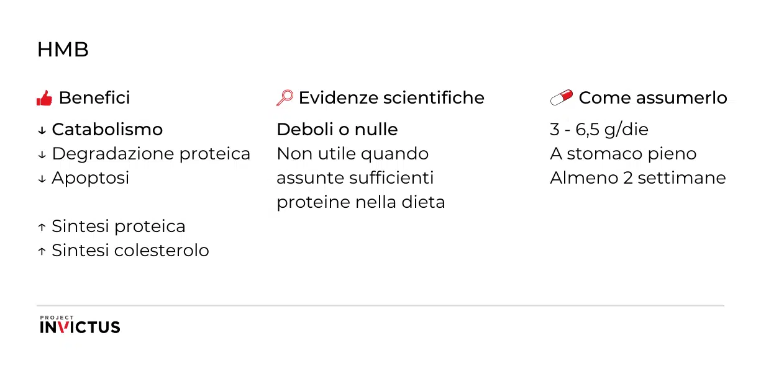This screenshot has height=366, width=761.
Task: Click the magnifying glass icon by Evidenze scientifiche
Action: pos(285,98)
